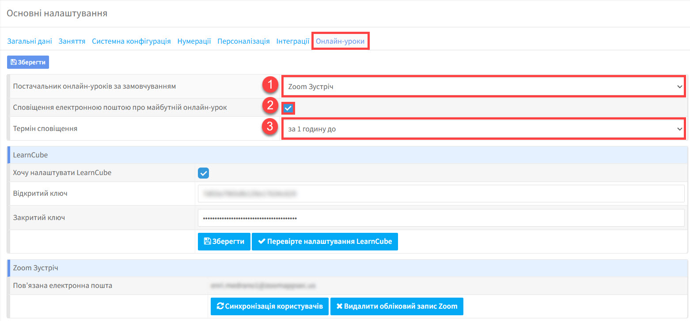Image resolution: width=690 pixels, height=321 pixels.
Task: Uncheck the Хочу налаштувати LearnCube checkbox
Action: click(x=203, y=173)
